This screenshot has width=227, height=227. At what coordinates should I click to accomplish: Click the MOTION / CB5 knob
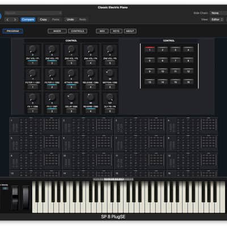click(x=110, y=73)
